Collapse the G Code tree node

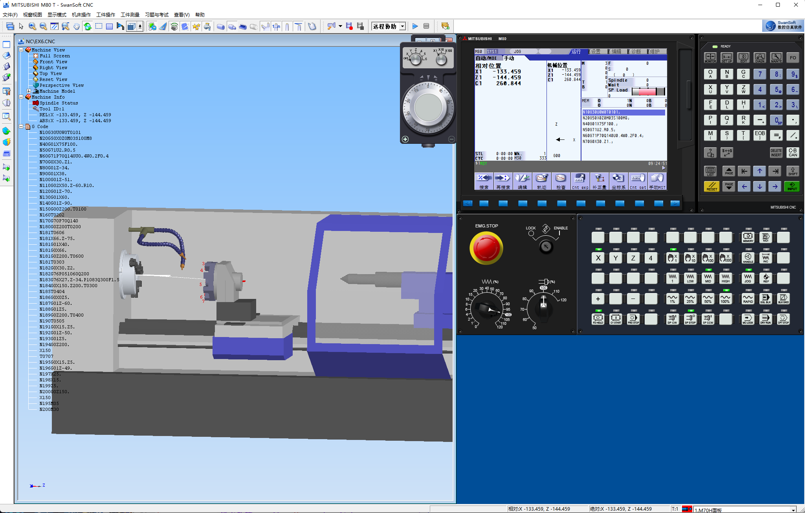point(21,126)
